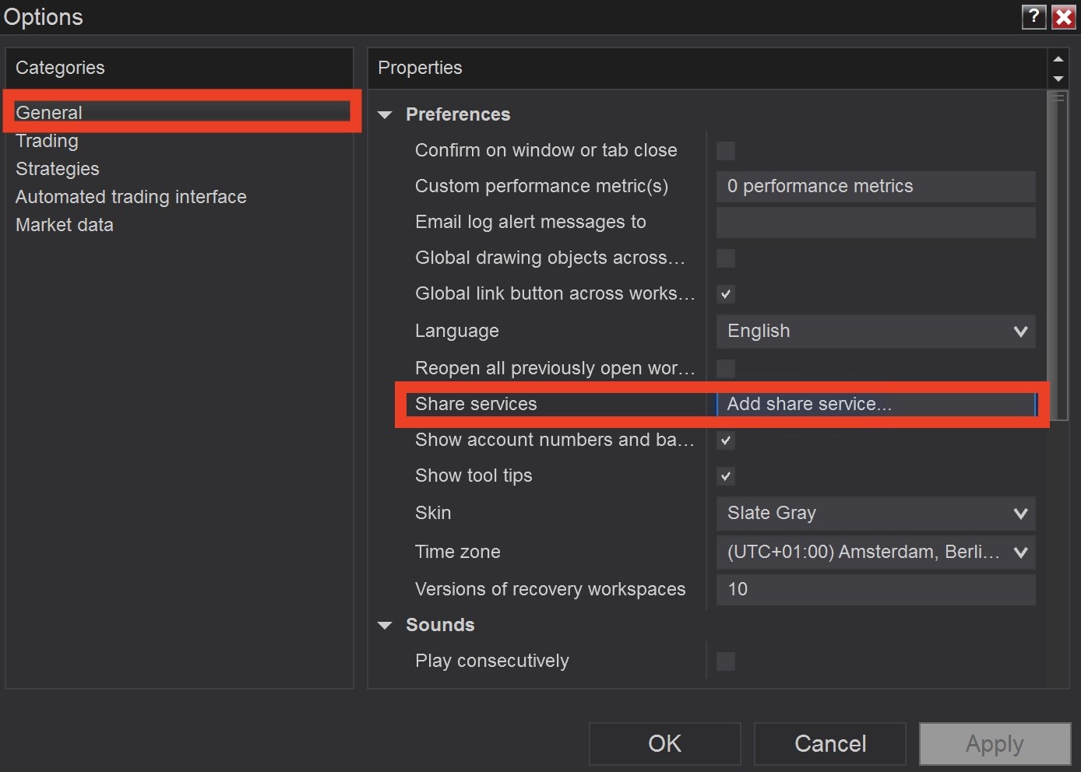Open the Language dropdown

[x=875, y=332]
